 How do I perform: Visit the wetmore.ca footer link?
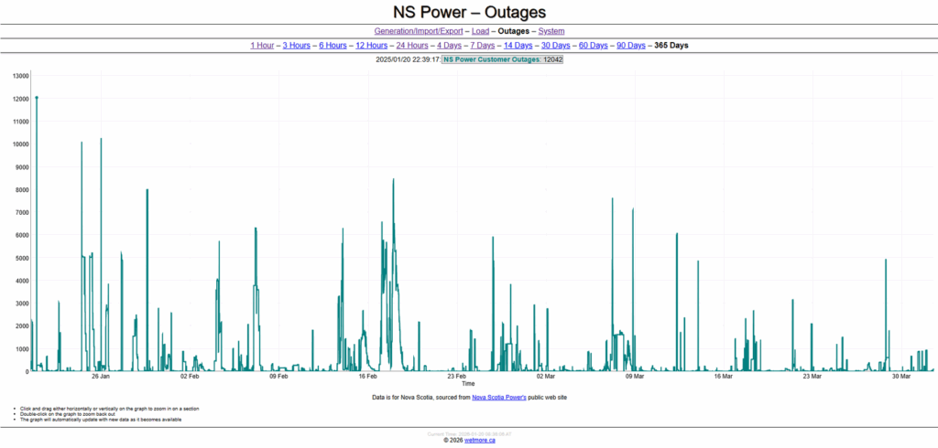480,440
